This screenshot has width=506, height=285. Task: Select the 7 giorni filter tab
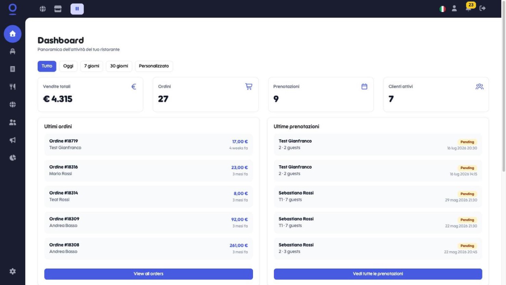(92, 66)
